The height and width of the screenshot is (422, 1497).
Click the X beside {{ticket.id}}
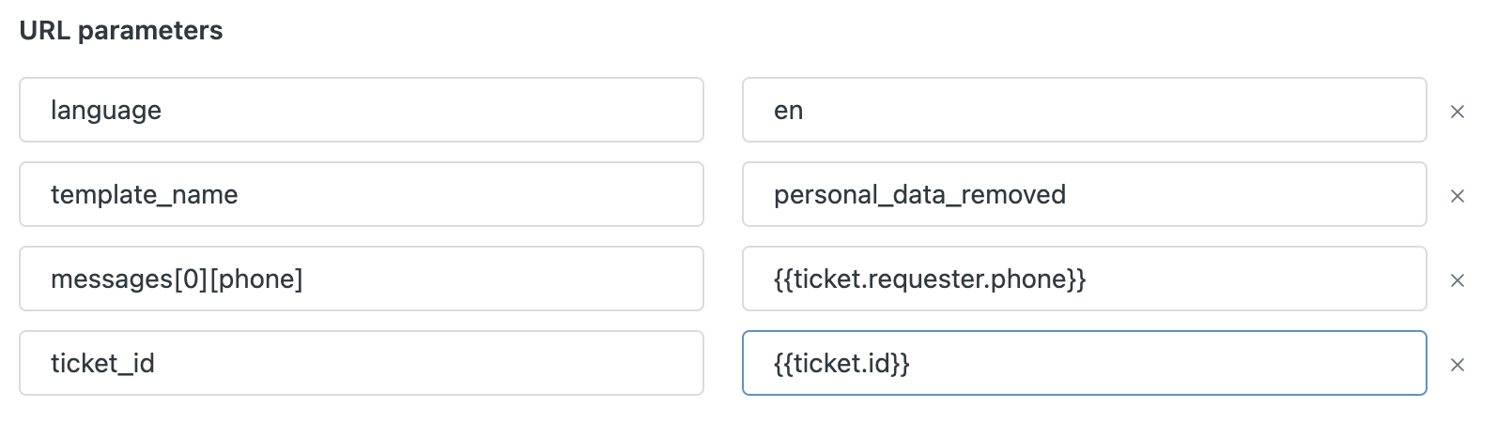point(1458,365)
